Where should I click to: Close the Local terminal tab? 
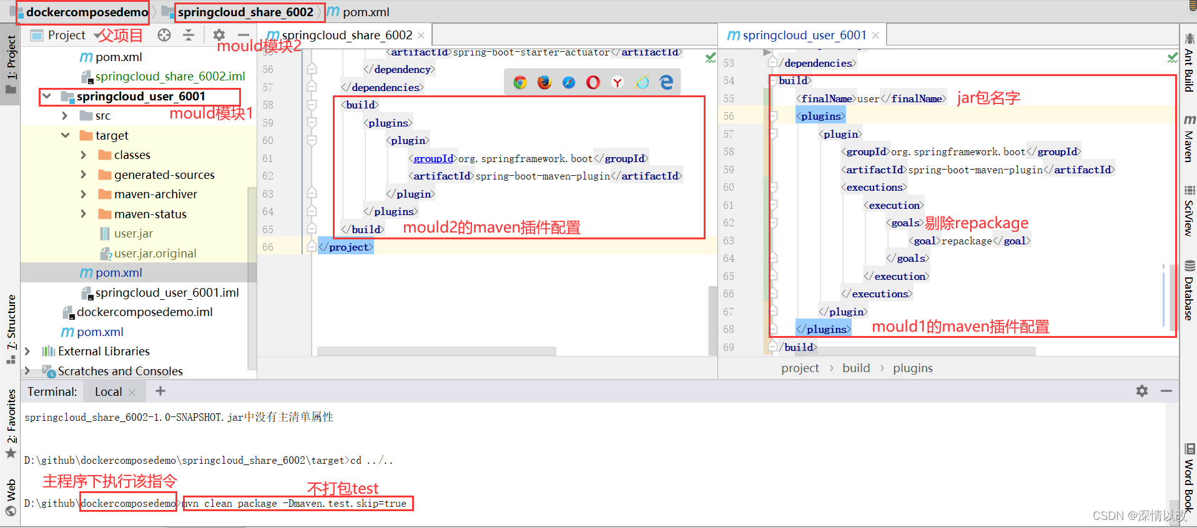132,392
